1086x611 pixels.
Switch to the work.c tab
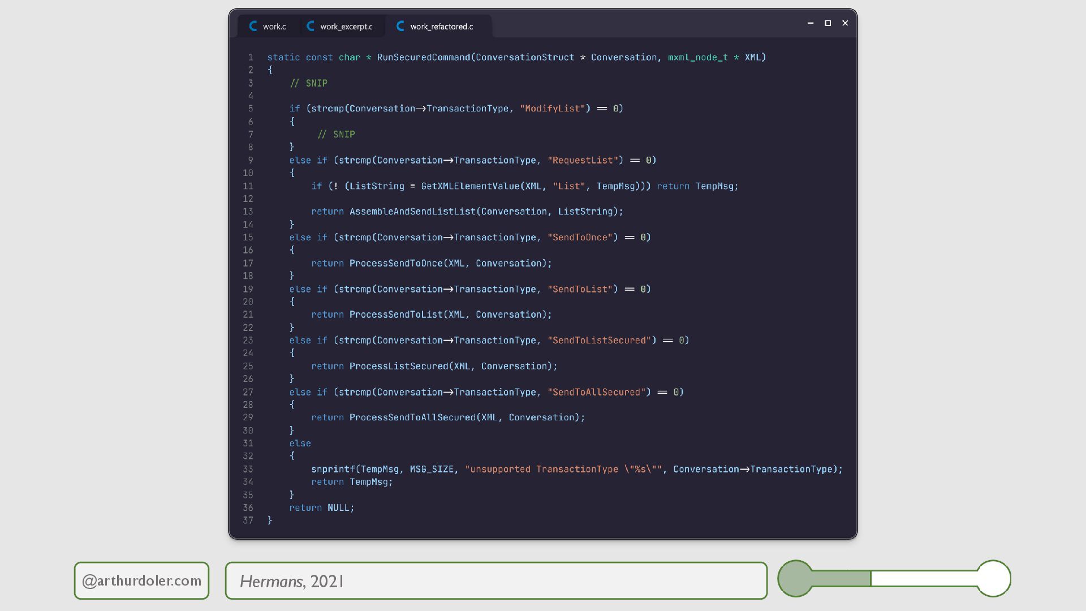coord(274,27)
